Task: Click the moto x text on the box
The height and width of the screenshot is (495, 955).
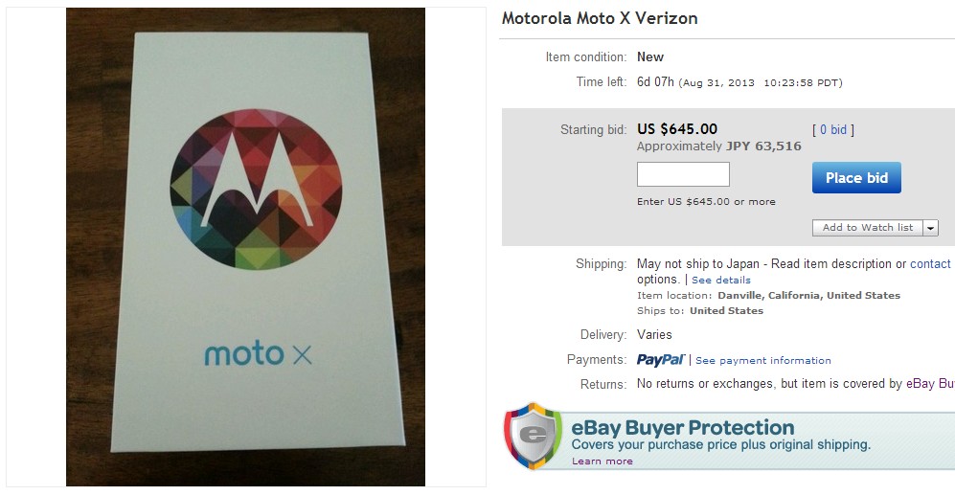Action: coord(258,354)
